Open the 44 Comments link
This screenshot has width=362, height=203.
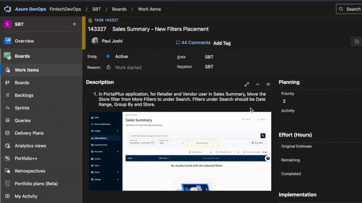click(x=193, y=43)
